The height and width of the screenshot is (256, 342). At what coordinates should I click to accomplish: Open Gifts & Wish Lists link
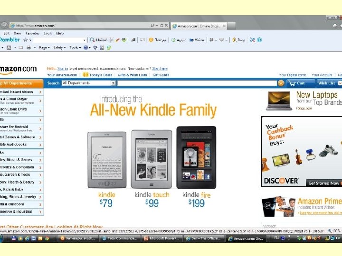coord(132,75)
